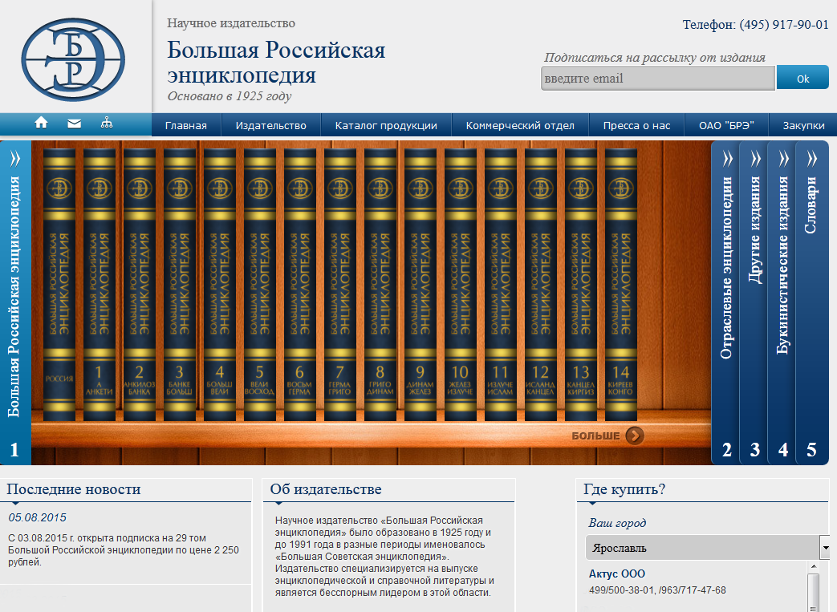The height and width of the screenshot is (612, 837).
Task: Expand the Букинистические издания panel
Action: pos(782,302)
